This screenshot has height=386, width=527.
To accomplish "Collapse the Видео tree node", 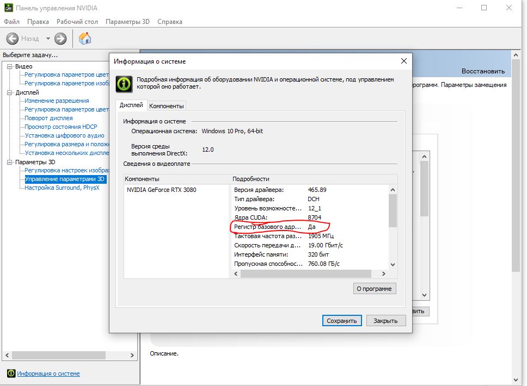I will pos(10,66).
